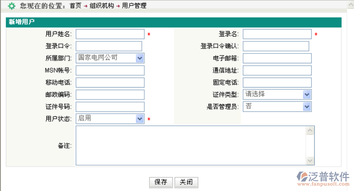Open the 证件类型 dropdown list
The width and height of the screenshot is (354, 191).
point(307,94)
